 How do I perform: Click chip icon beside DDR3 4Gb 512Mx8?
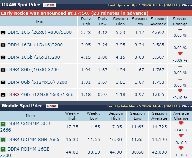click(x=3, y=95)
